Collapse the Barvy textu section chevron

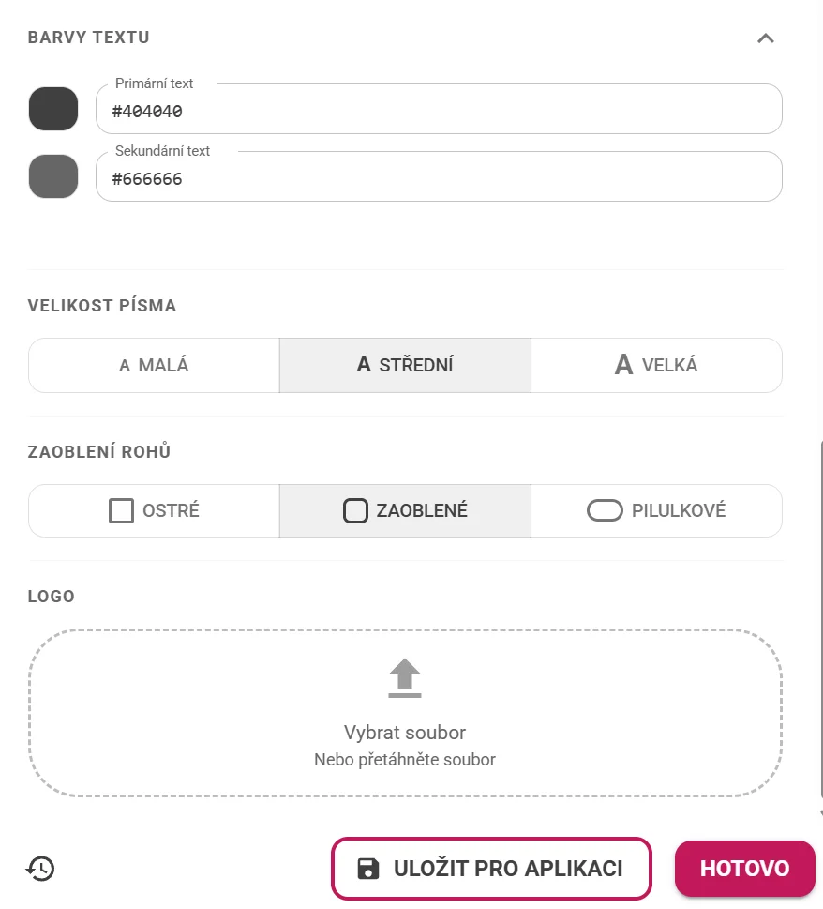(766, 38)
